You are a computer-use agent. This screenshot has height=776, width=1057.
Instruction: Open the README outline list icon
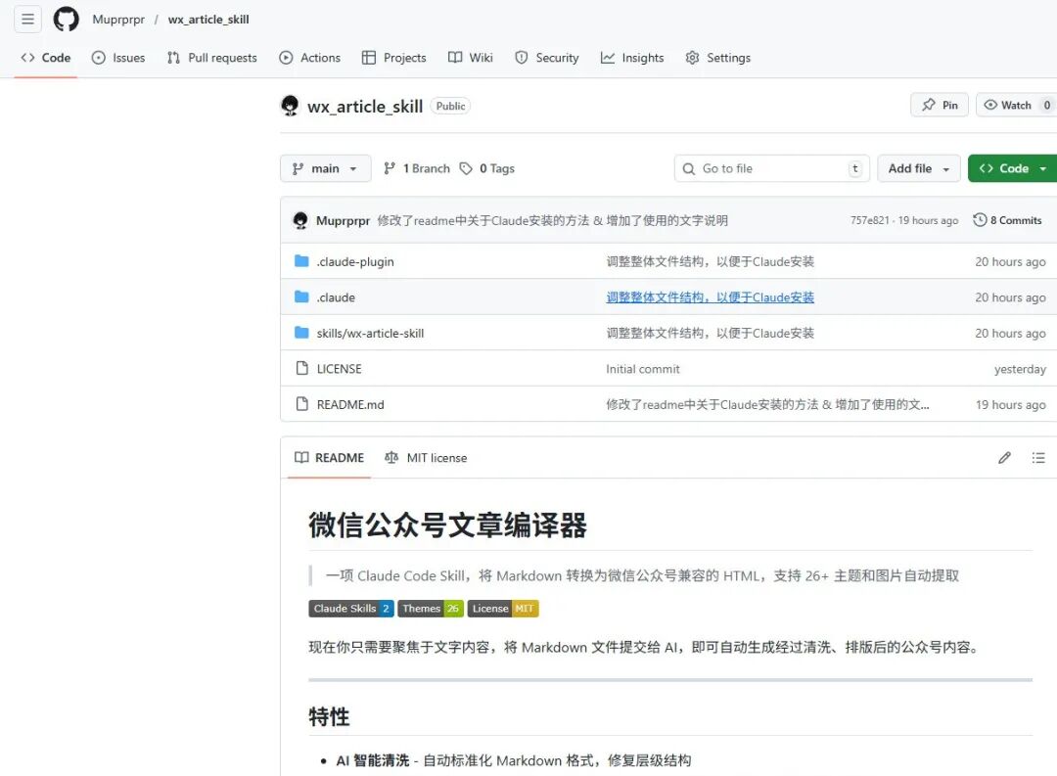coord(1038,458)
